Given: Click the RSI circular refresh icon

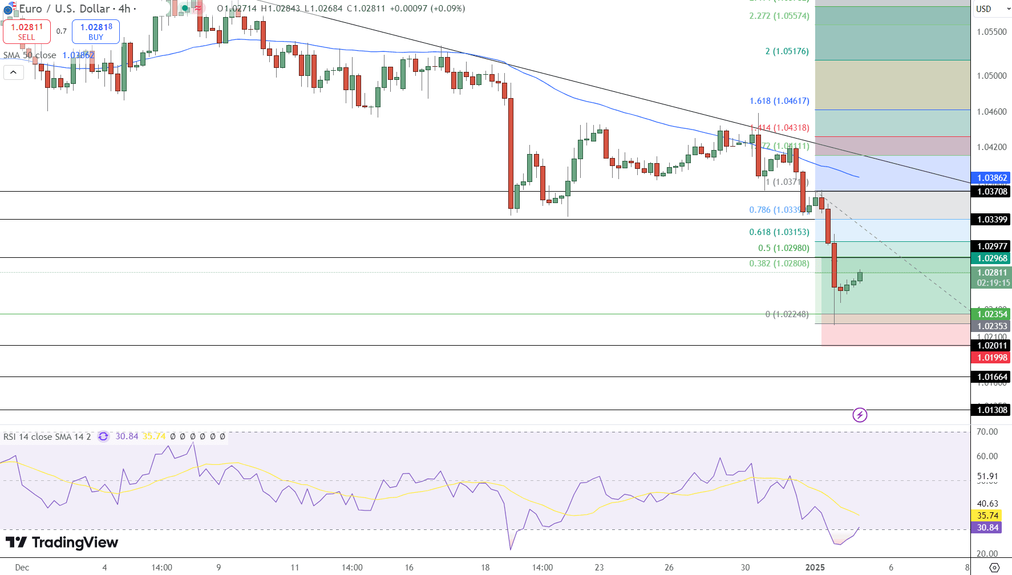Looking at the screenshot, I should 103,436.
